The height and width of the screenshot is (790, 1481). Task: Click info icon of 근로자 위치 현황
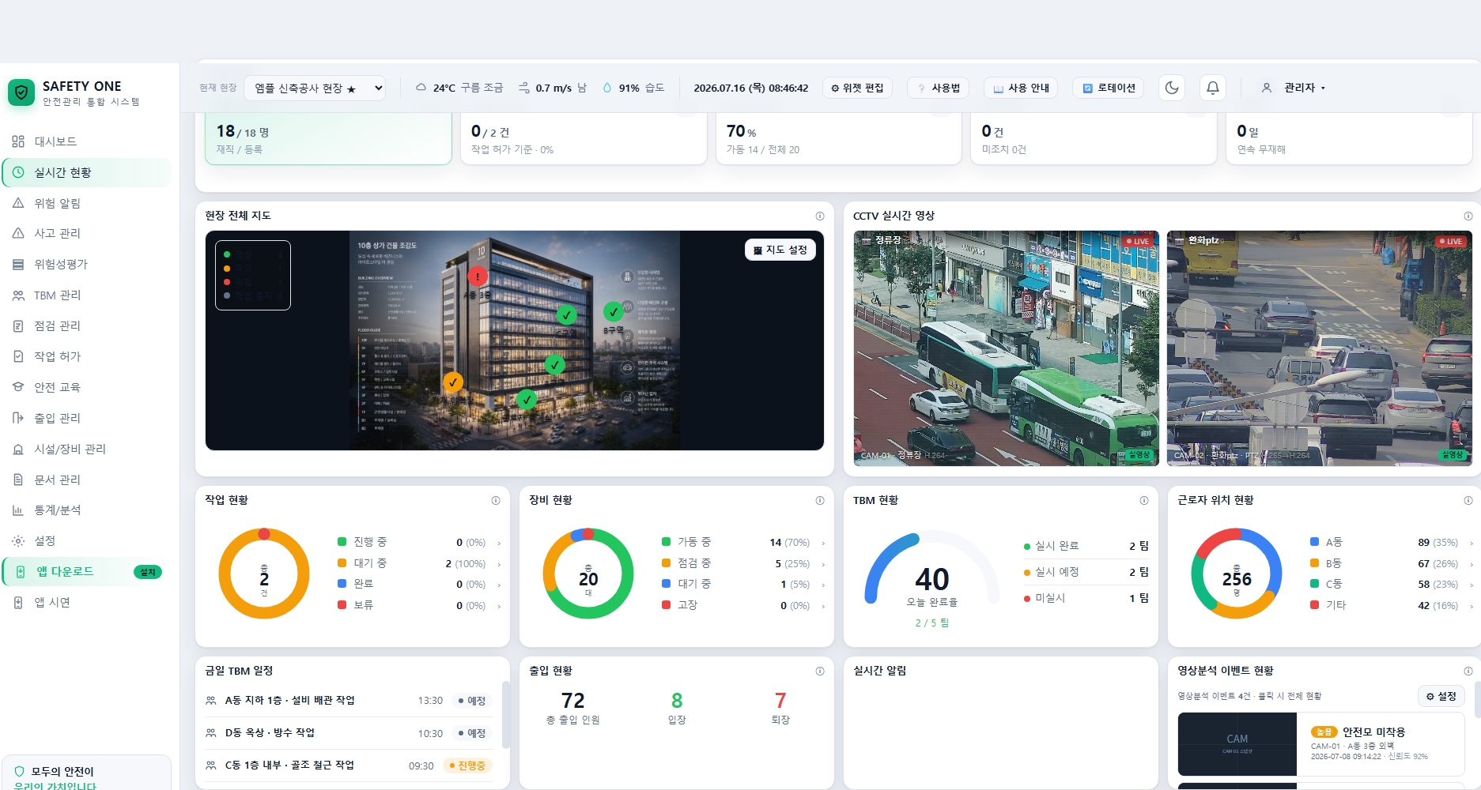[x=1468, y=500]
